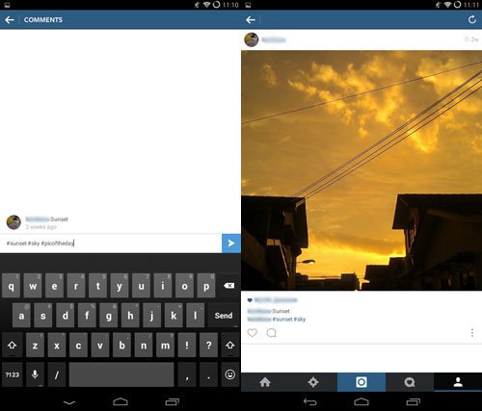Open the three-dot post options menu
Viewport: 482px width, 411px height.
click(x=472, y=333)
